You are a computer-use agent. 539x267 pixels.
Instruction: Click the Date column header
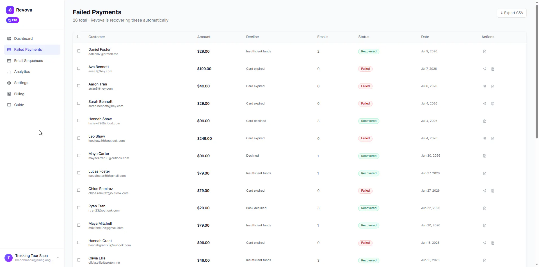[425, 37]
